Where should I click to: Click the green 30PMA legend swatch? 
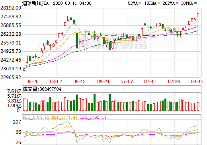(x=195, y=3)
